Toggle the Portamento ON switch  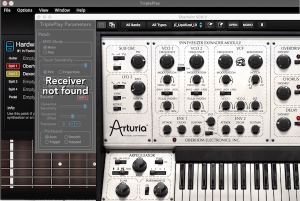[x=146, y=191]
